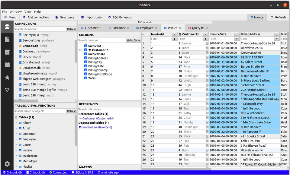Open the database connections sidebar icon
This screenshot has height=175, width=290.
(x=7, y=27)
